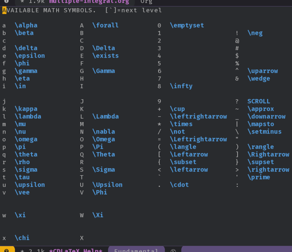The image size is (292, 252).
Task: Select the \Upsilon capital symbol entry
Action: 107,185
